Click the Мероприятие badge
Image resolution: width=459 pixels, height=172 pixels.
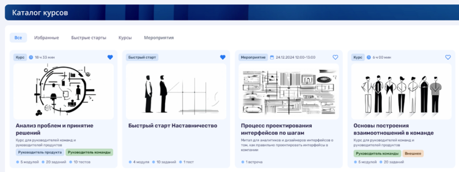pyautogui.click(x=253, y=57)
